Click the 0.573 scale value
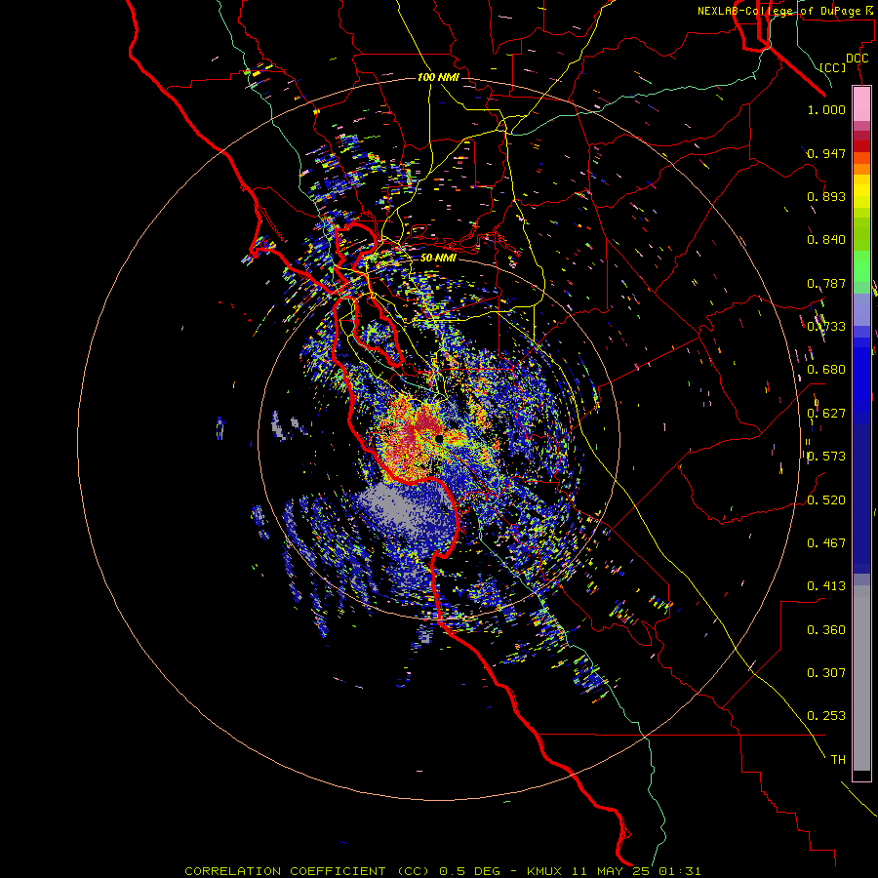The height and width of the screenshot is (878, 878). pos(826,457)
